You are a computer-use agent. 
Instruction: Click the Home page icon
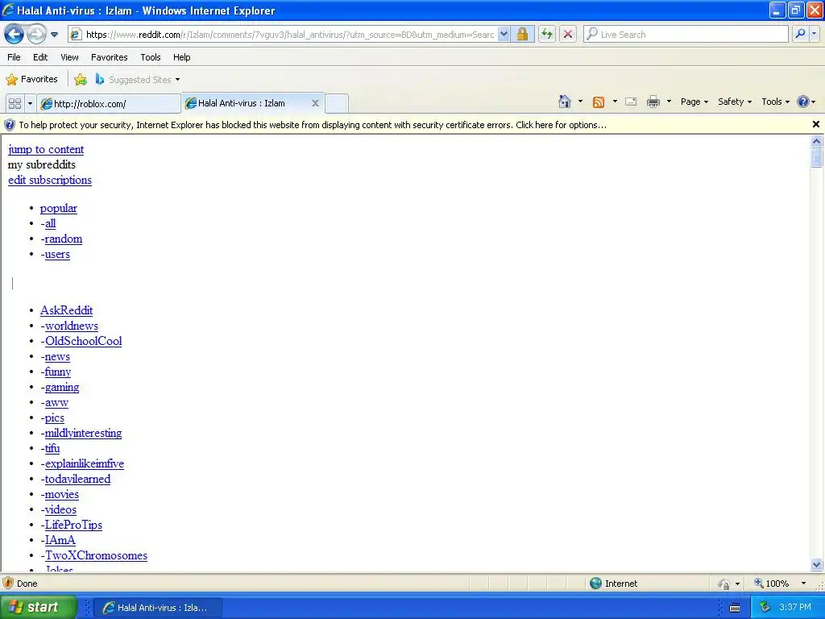[565, 102]
